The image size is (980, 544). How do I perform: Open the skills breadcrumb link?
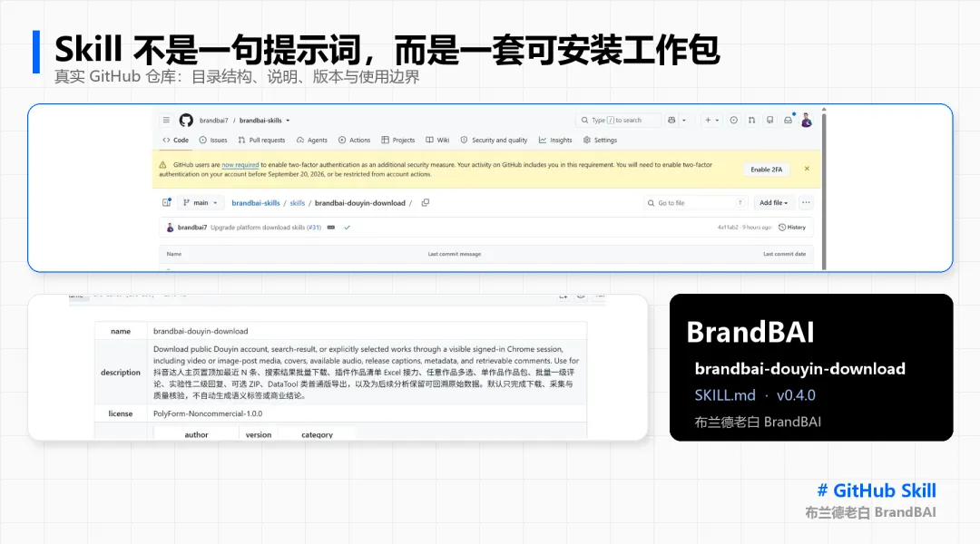pyautogui.click(x=297, y=203)
